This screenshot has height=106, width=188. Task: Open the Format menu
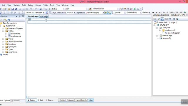coord(38,5)
